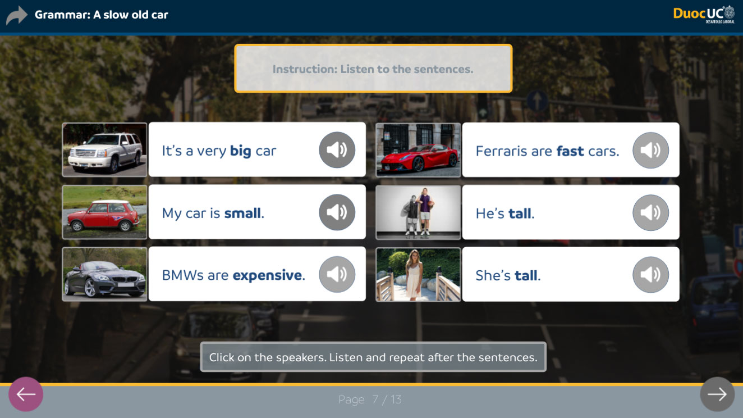Click the "She's tall." sentence

508,275
